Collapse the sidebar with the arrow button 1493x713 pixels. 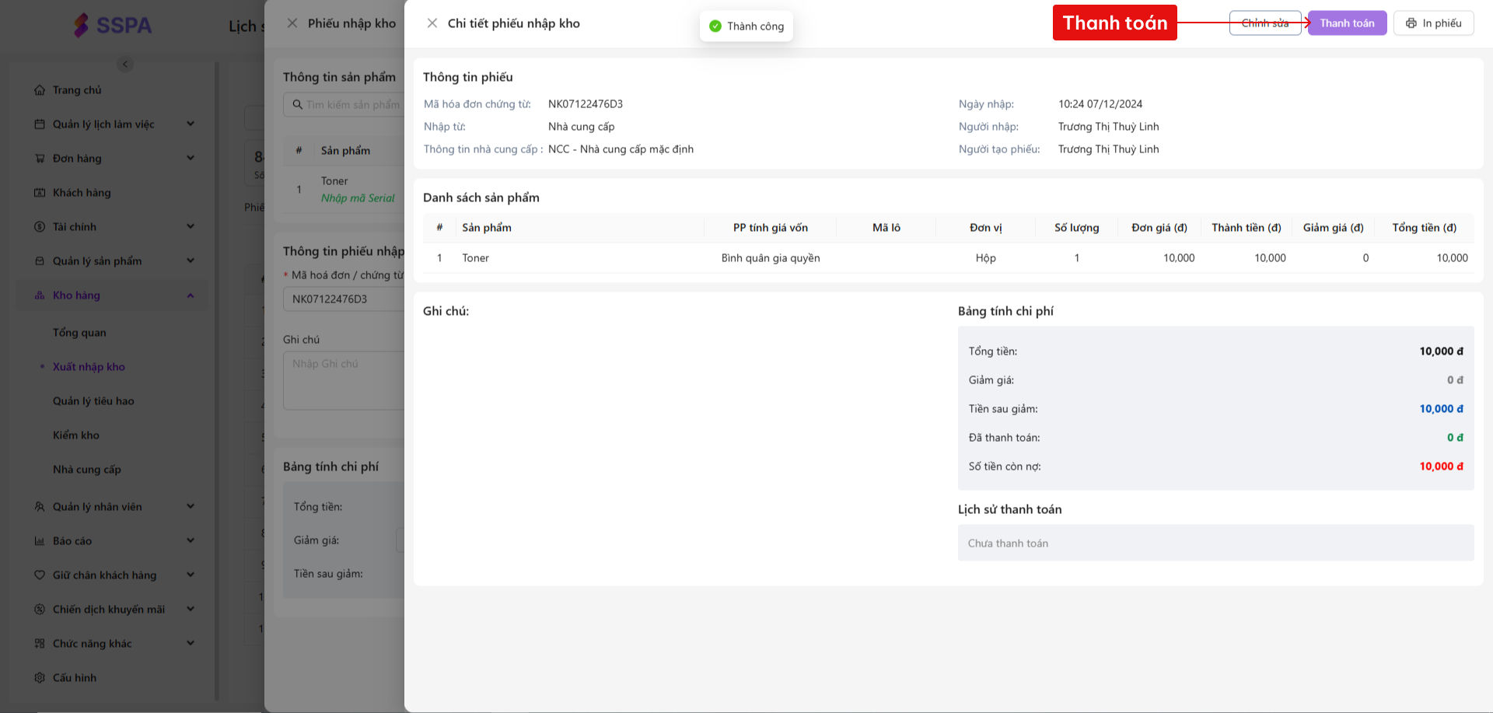tap(125, 65)
